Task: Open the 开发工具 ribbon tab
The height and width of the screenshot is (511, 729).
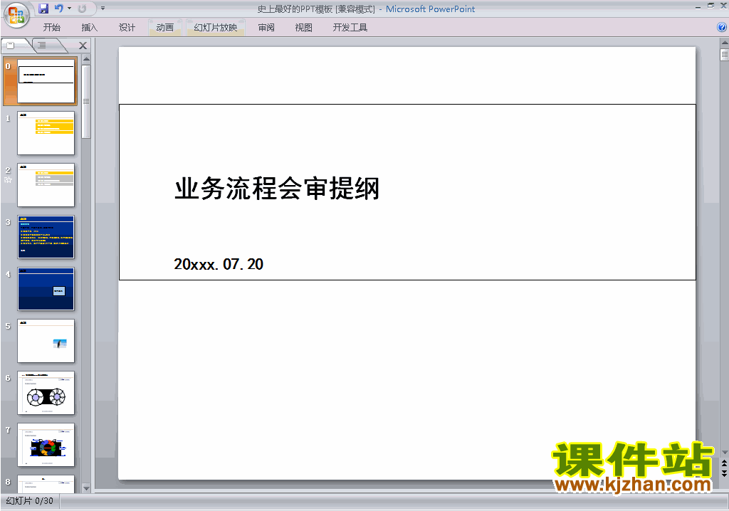Action: coord(350,28)
